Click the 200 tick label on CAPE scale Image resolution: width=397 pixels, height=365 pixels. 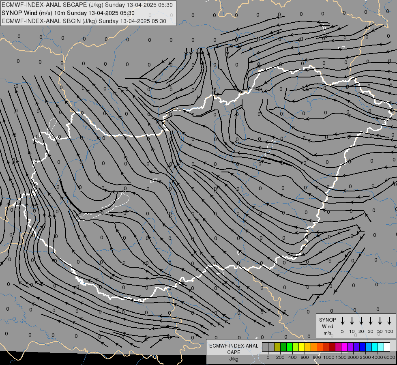280,357
